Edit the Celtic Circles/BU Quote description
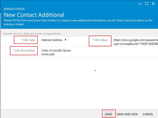 56,52
